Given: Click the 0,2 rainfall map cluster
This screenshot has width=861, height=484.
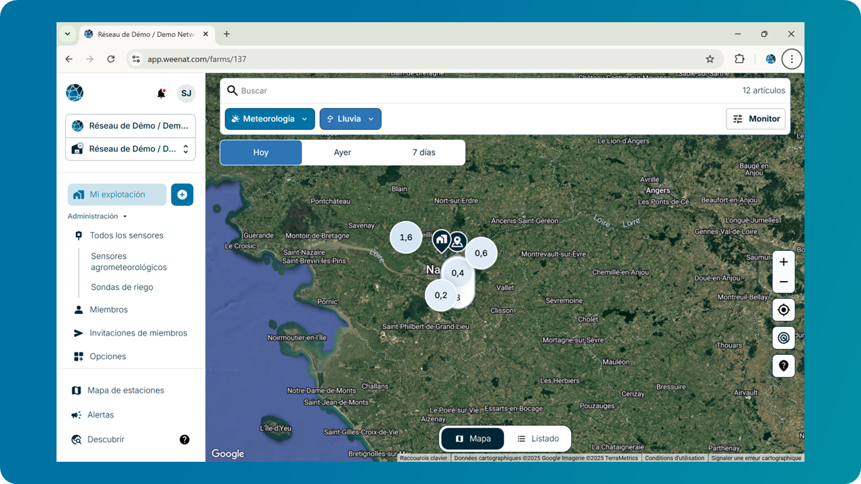Looking at the screenshot, I should coord(441,295).
